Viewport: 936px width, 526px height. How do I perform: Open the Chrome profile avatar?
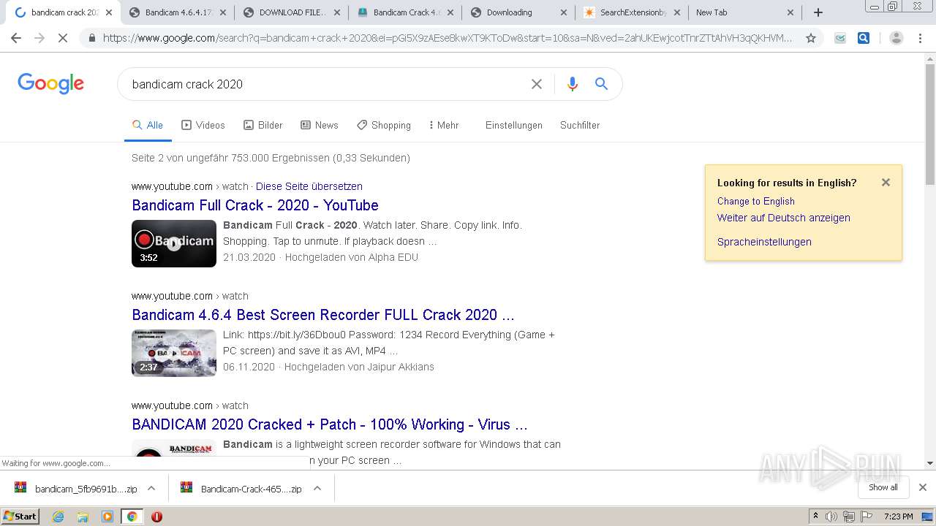[896, 38]
